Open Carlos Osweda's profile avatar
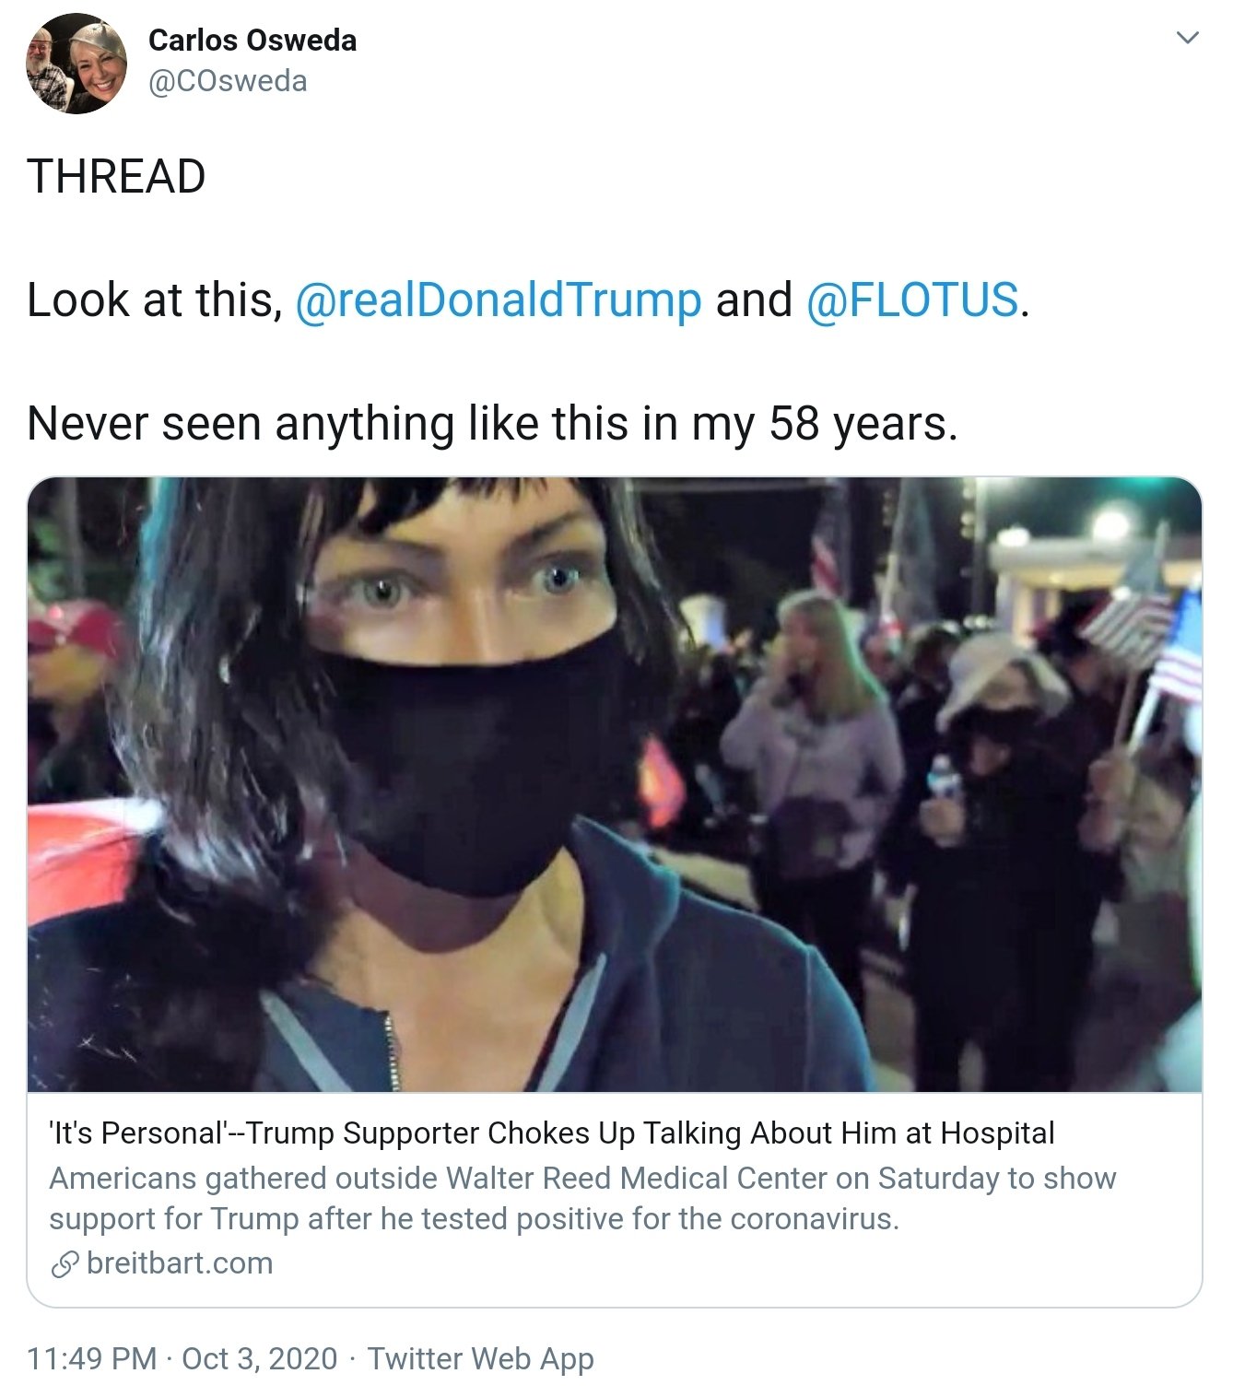 coord(76,64)
